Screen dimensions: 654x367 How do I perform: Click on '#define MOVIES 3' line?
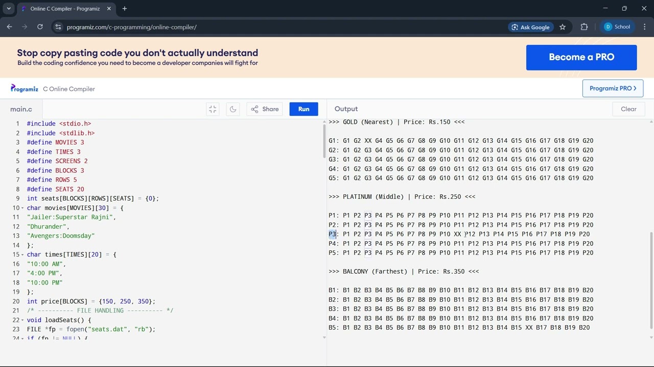coord(55,142)
